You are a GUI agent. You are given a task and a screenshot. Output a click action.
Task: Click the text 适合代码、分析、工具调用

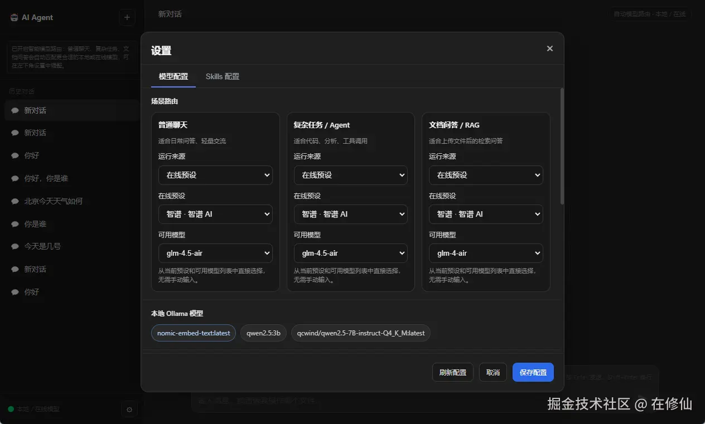coord(331,141)
